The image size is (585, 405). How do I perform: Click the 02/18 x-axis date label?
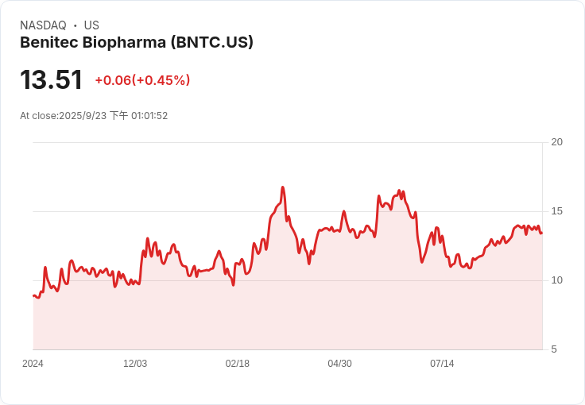click(238, 364)
